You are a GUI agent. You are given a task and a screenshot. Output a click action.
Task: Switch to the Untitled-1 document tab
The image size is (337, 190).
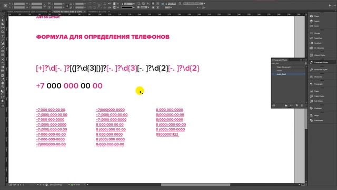pos(97,12)
